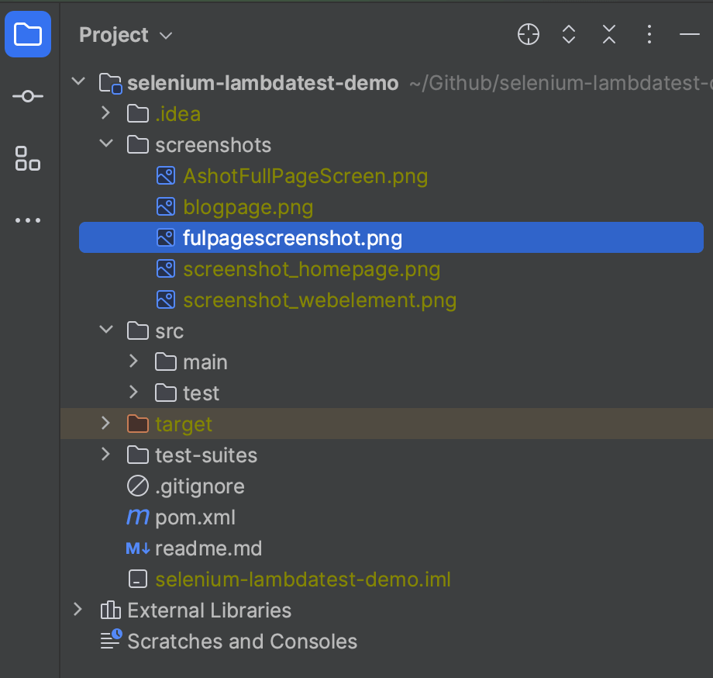Collapse All items in the Project tree
Screen dimensions: 713x678
pyautogui.click(x=608, y=34)
